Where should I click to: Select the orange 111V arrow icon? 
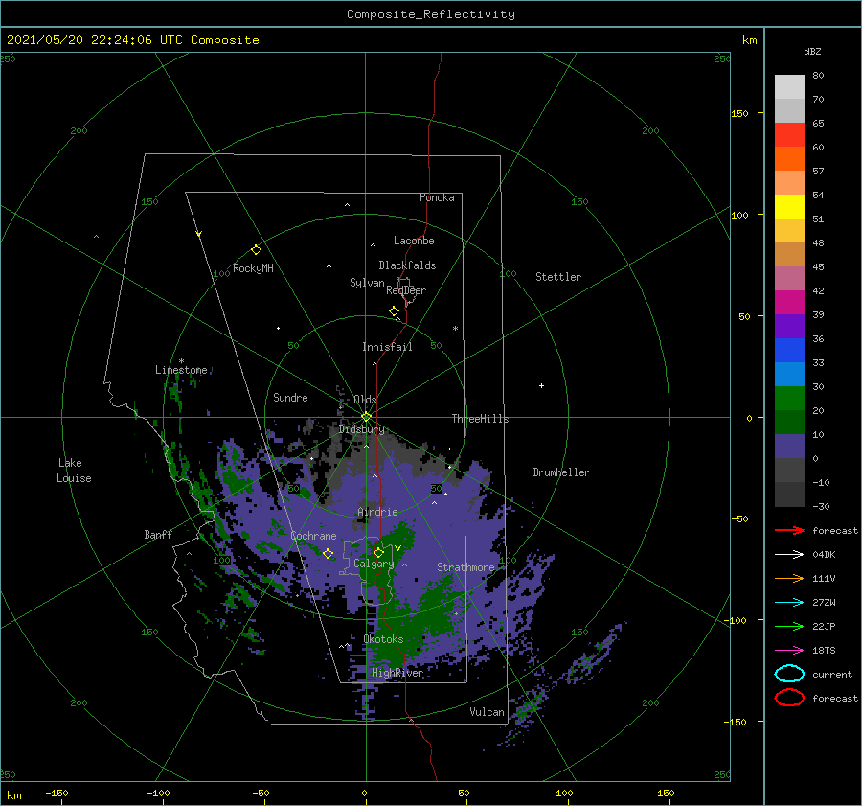[789, 578]
